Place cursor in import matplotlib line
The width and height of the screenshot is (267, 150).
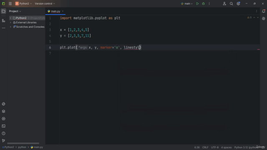90,18
